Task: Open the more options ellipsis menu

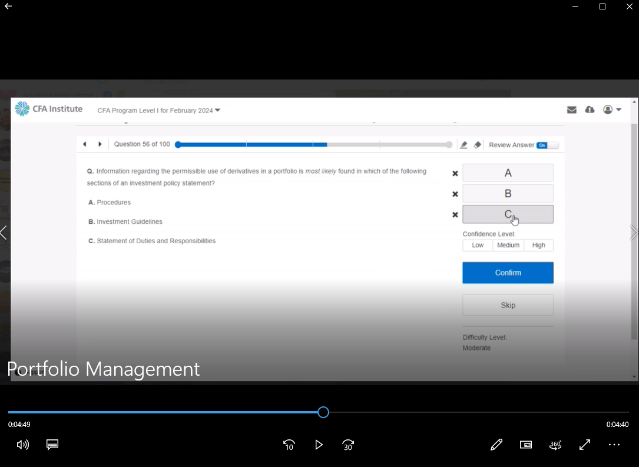Action: [x=614, y=445]
